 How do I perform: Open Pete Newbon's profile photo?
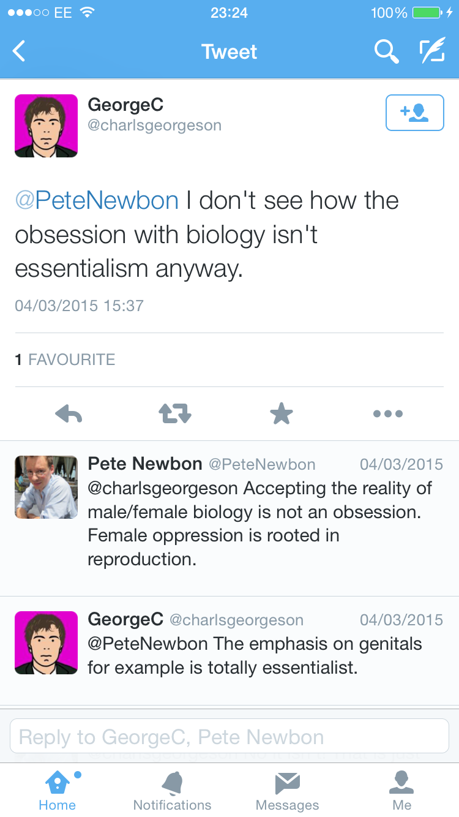coord(46,487)
